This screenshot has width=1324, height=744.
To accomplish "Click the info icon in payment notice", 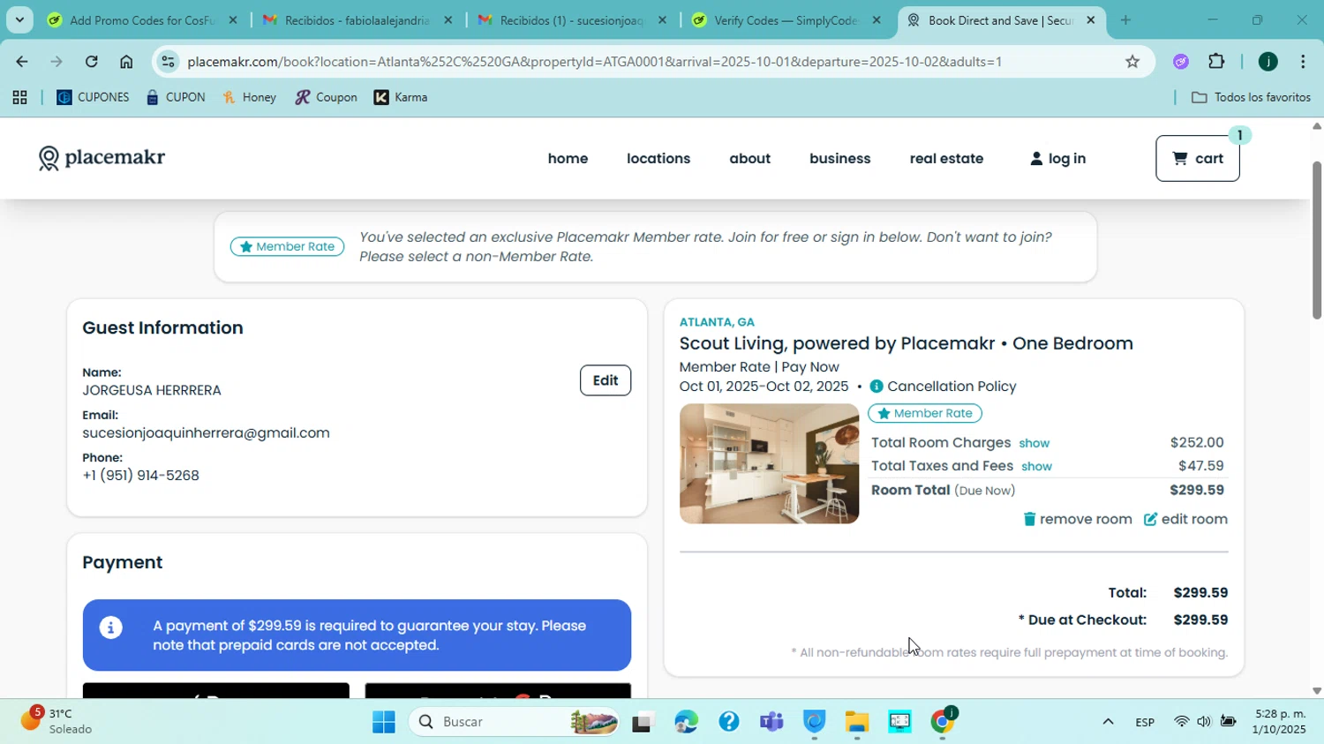I will (110, 628).
